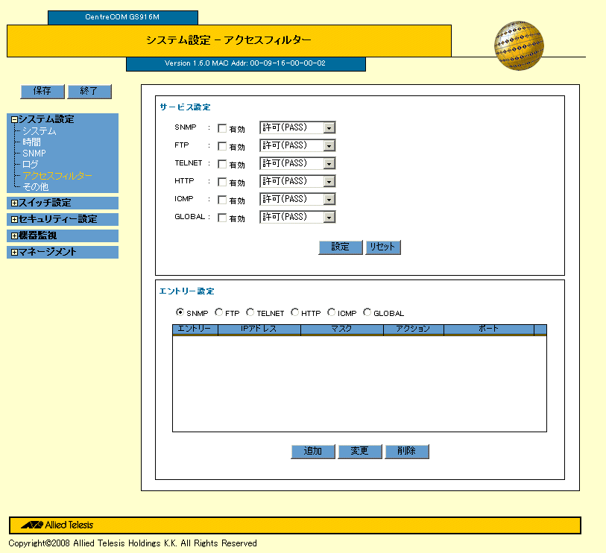Expand the 機器監視 menu section
This screenshot has width=606, height=553.
[x=14, y=236]
